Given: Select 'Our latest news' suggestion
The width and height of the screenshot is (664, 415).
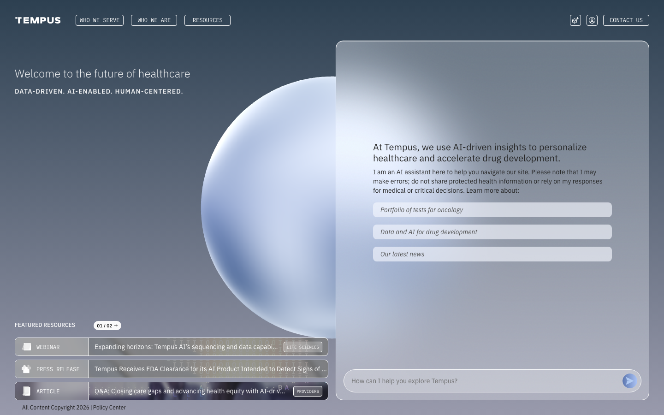Looking at the screenshot, I should click(x=492, y=254).
